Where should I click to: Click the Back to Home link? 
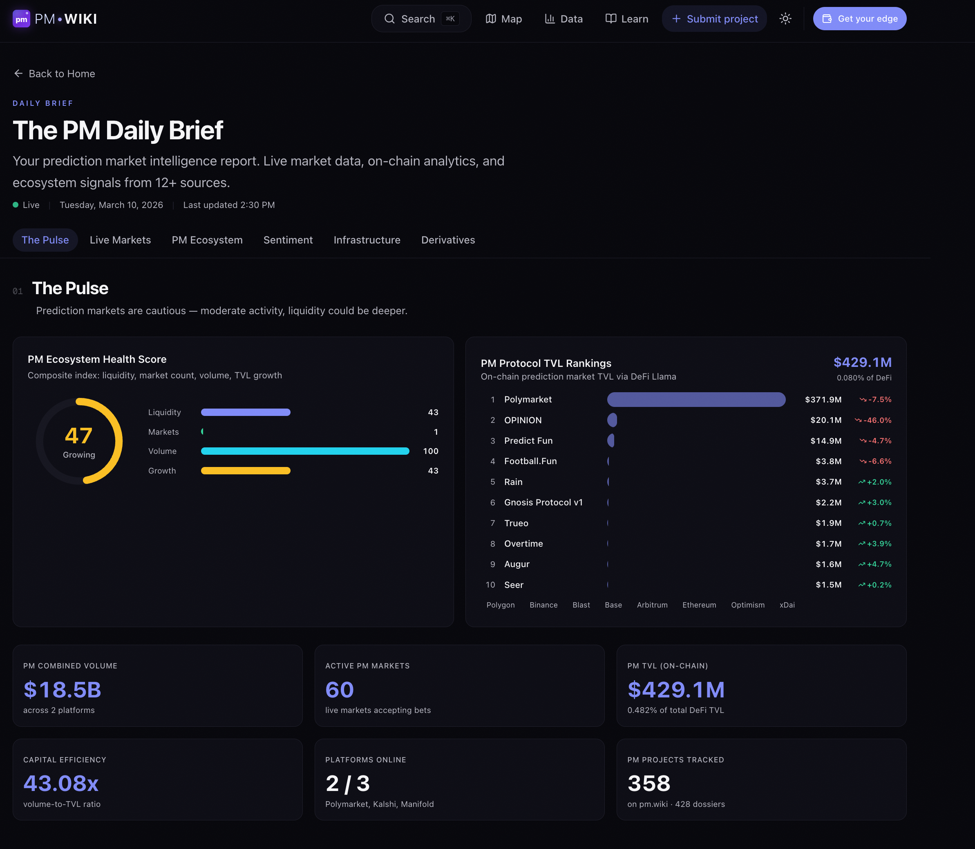[61, 74]
